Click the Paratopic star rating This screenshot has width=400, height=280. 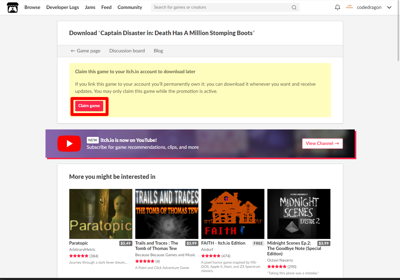coord(79,256)
